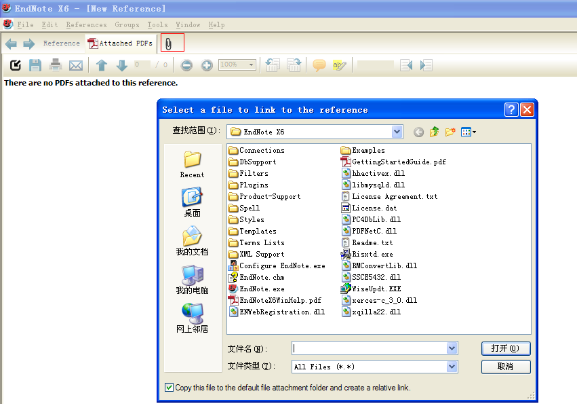Go to next reference with forward arrow
This screenshot has height=404, width=577.
pos(28,44)
